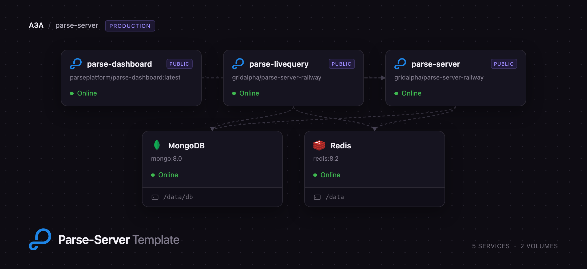Click the parse-dashboard service Parse logo icon
This screenshot has width=587, height=269.
tap(76, 64)
